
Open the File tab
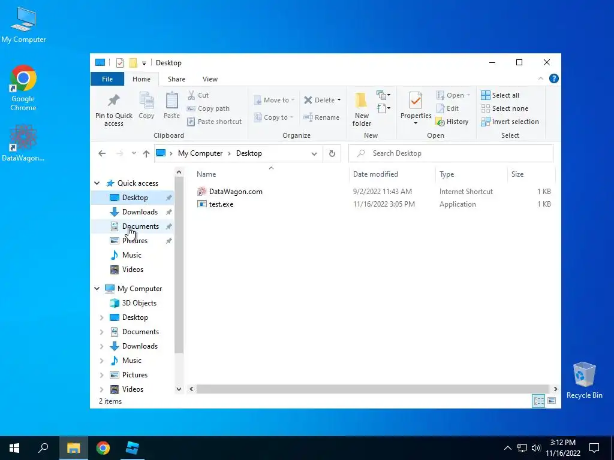[107, 79]
